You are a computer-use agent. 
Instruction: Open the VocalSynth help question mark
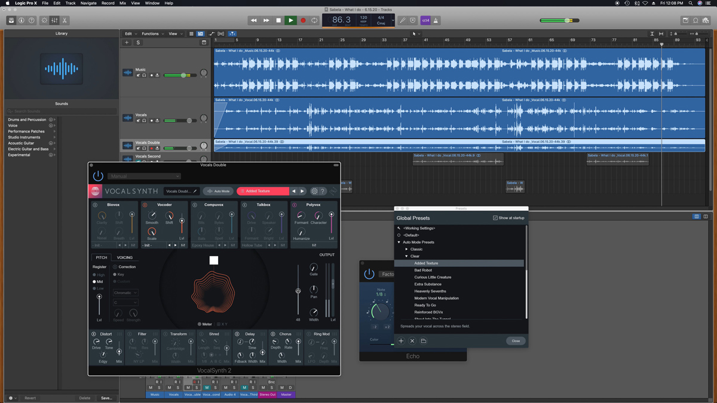tap(323, 192)
